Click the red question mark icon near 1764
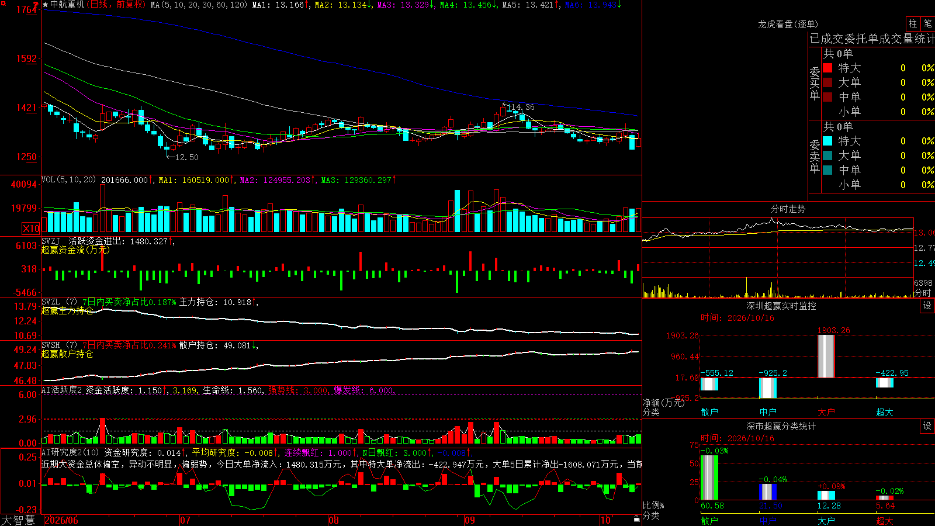The image size is (935, 526). pyautogui.click(x=37, y=5)
